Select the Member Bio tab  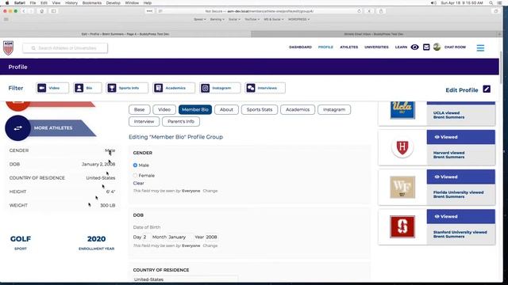click(x=195, y=109)
